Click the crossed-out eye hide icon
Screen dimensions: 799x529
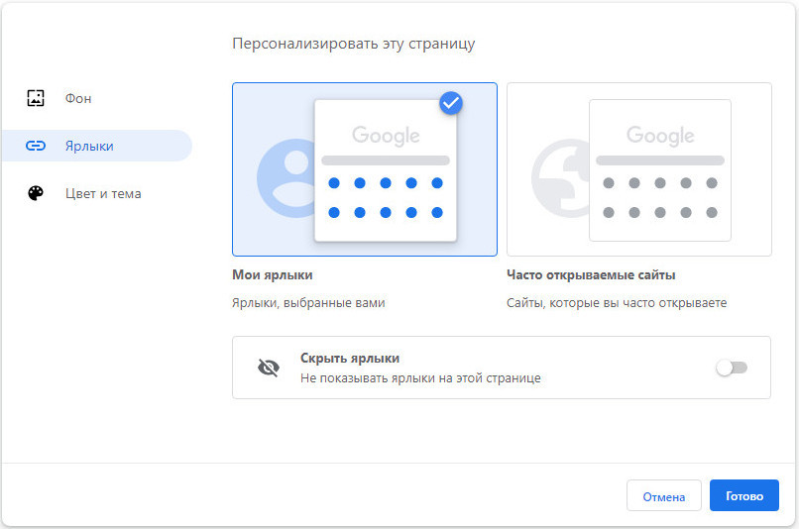[x=269, y=368]
